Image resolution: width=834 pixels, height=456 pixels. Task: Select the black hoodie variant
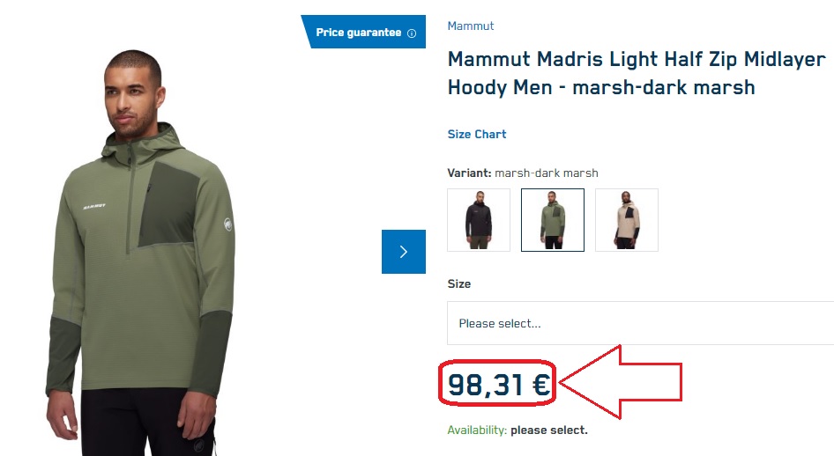click(479, 220)
